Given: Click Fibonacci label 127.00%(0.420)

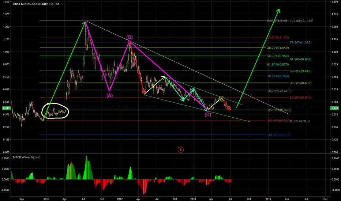Looking at the screenshot, I should 279,110.
